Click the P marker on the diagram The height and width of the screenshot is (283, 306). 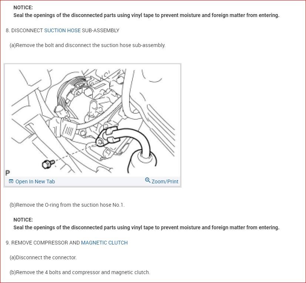pyautogui.click(x=8, y=173)
